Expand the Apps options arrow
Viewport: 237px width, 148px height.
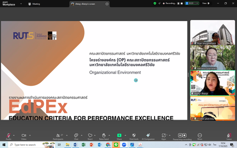(x=170, y=135)
